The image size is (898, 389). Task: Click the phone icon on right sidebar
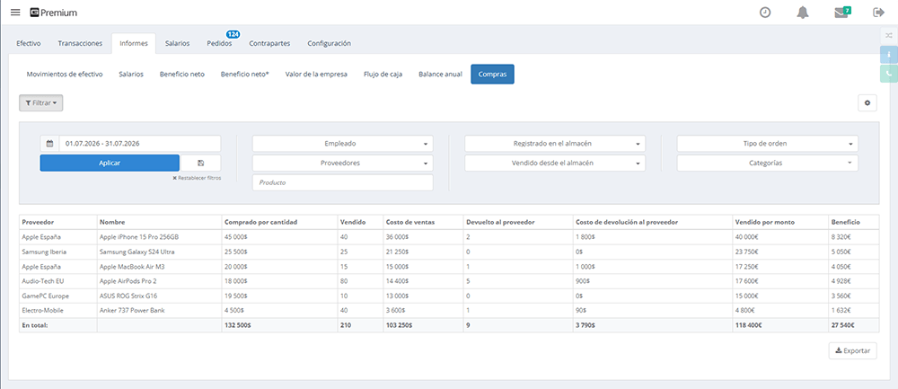[x=889, y=74]
